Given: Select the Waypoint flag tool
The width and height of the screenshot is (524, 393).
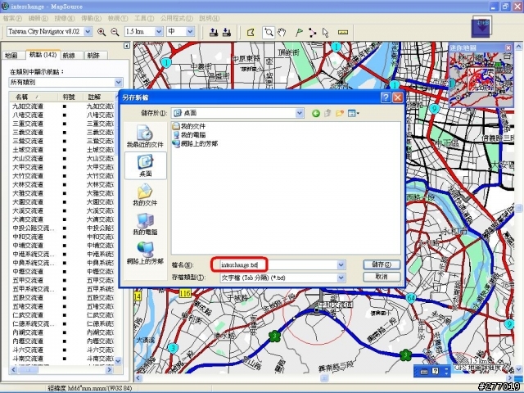Looking at the screenshot, I should pos(299,32).
